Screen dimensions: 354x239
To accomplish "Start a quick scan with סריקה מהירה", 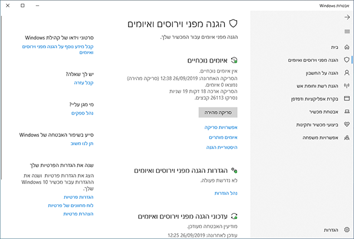I will coord(218,112).
